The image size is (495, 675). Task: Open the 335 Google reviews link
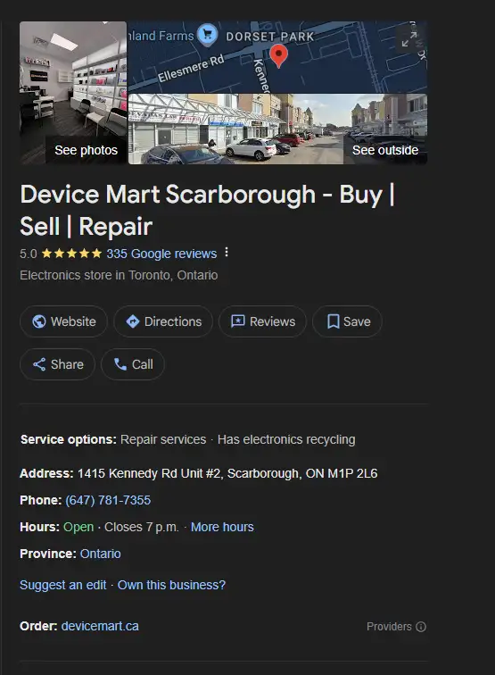click(161, 254)
